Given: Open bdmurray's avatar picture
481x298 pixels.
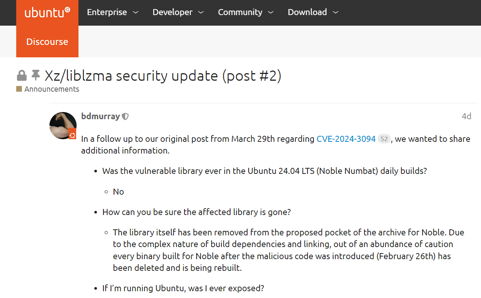Looking at the screenshot, I should click(x=63, y=126).
